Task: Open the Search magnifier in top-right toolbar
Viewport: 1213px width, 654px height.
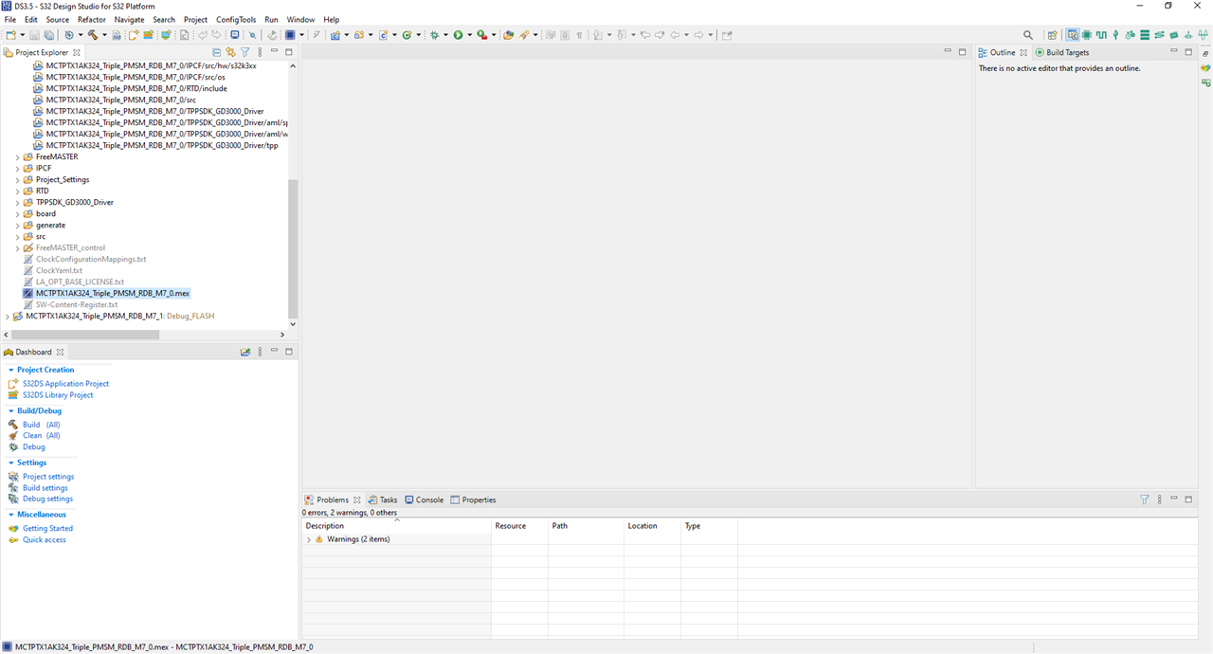Action: point(1028,35)
